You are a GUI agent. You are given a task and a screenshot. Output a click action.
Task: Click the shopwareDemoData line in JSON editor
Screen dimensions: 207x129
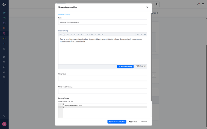73,106
